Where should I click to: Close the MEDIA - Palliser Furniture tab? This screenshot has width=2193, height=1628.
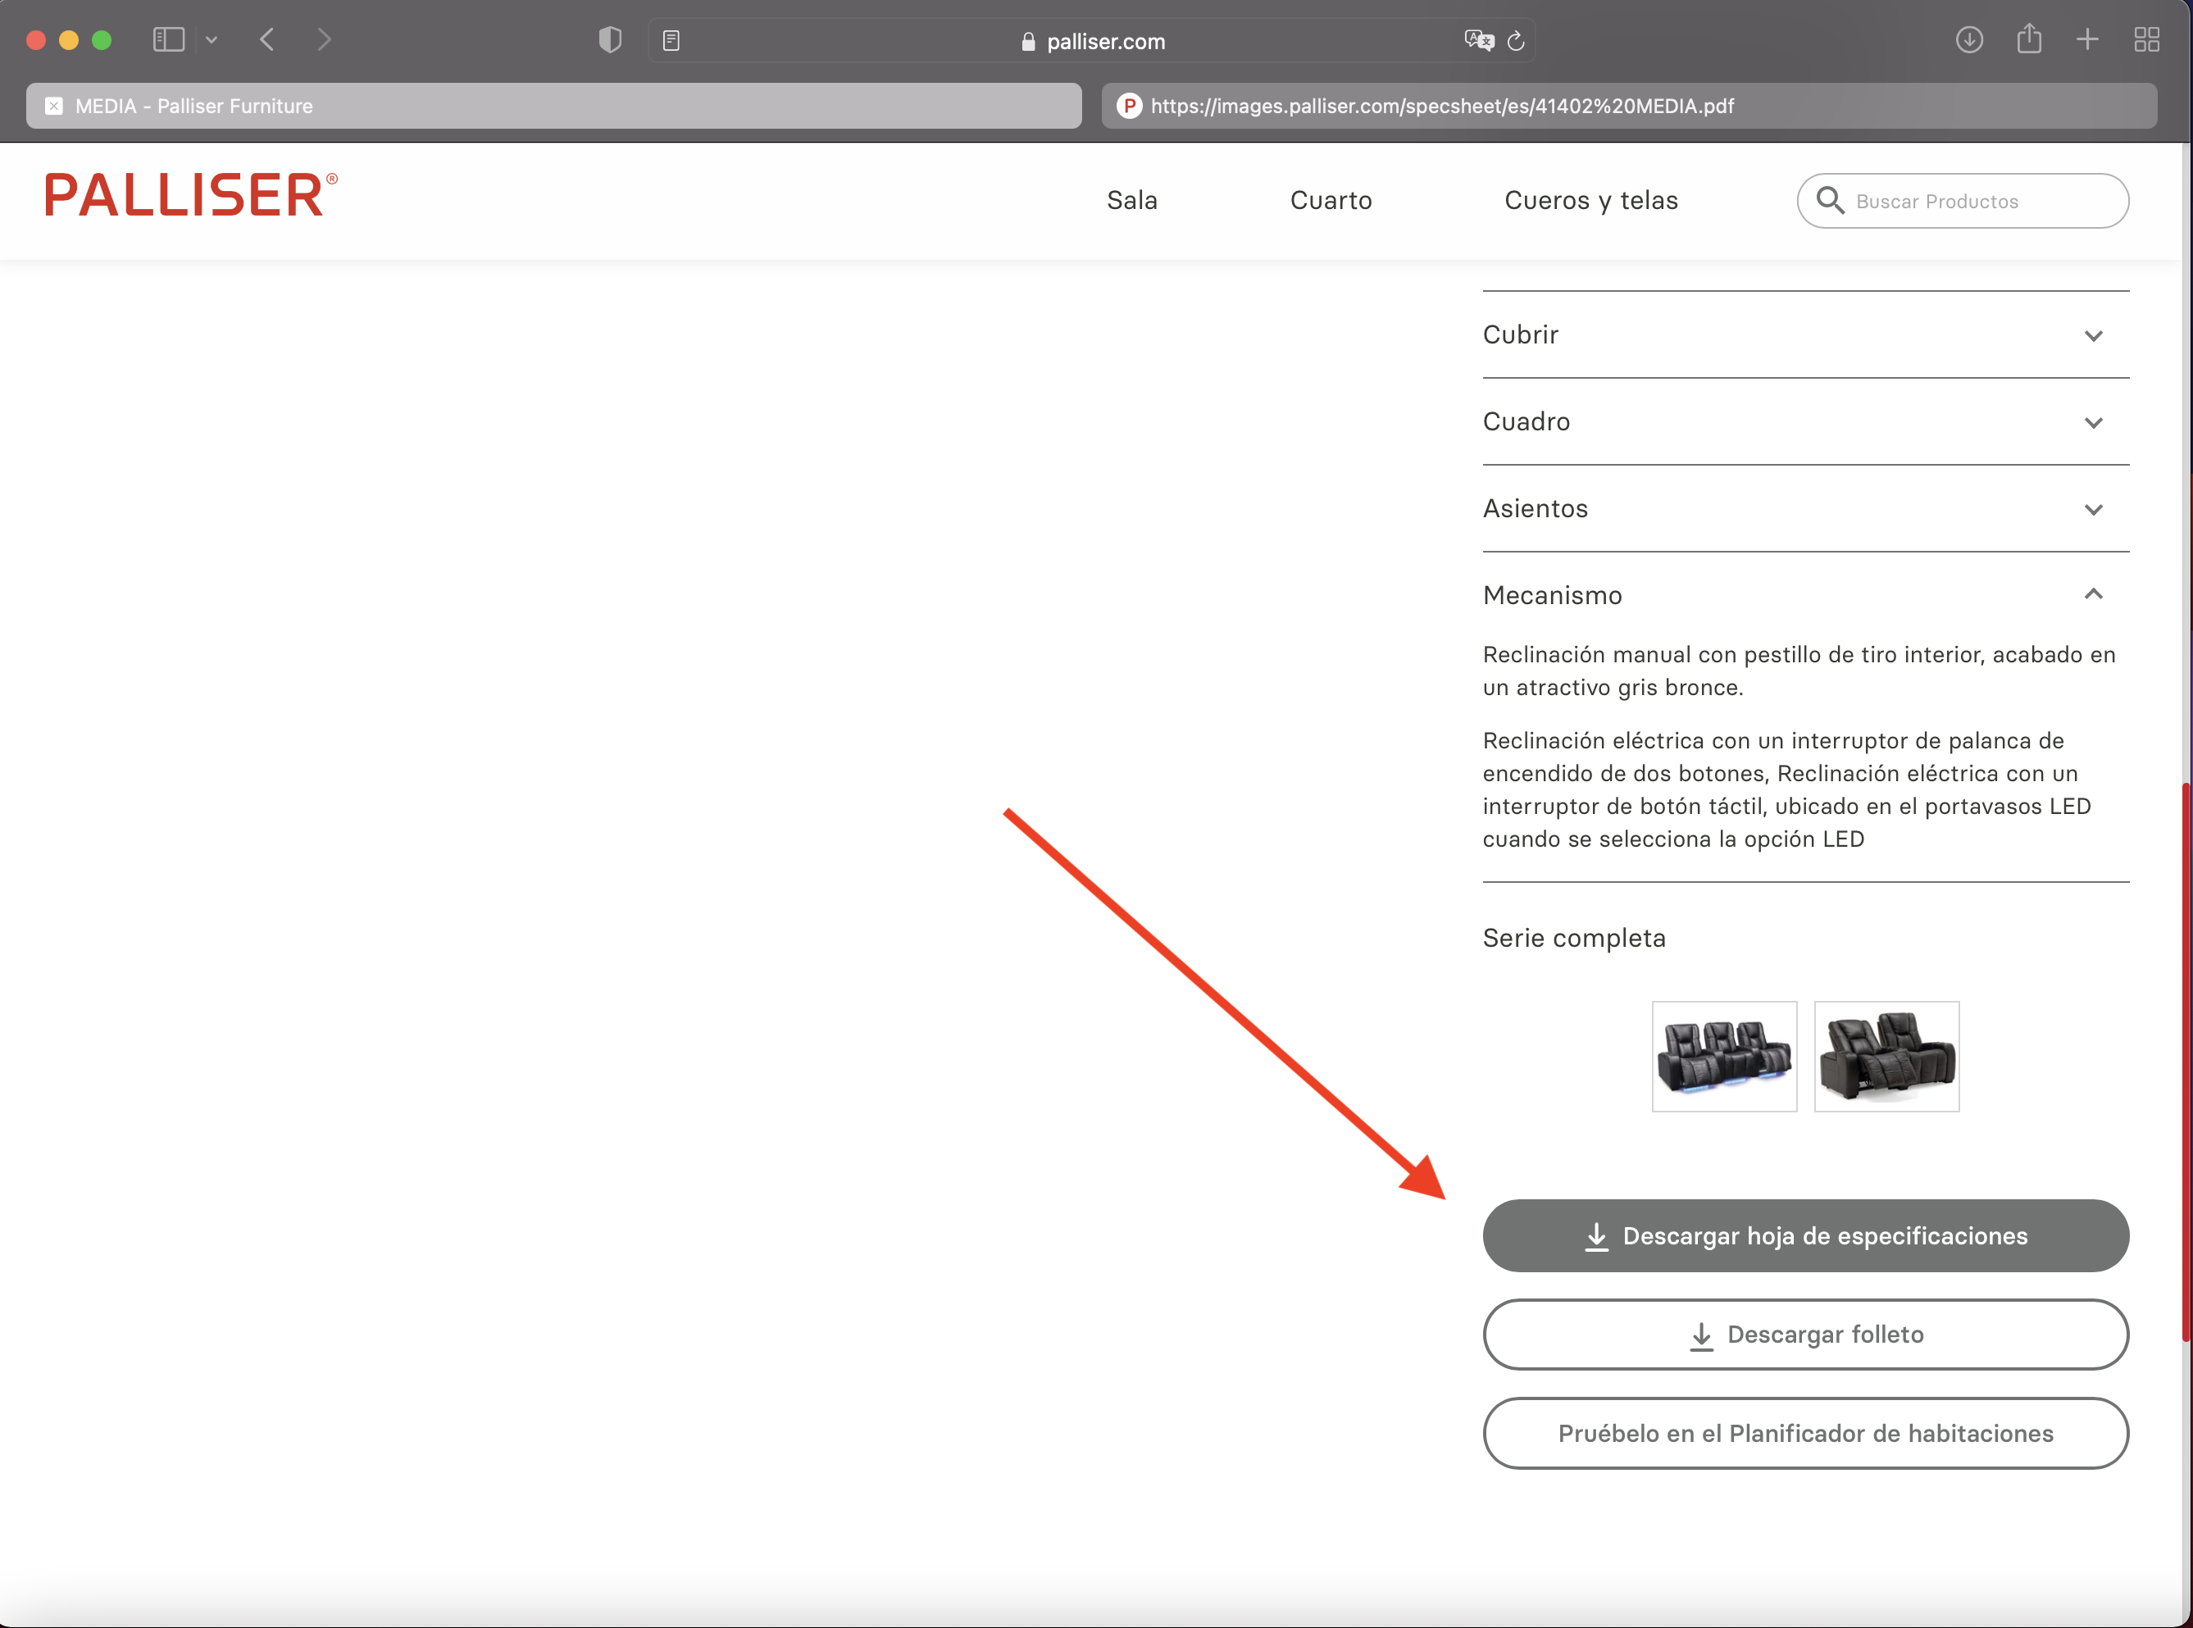point(54,106)
